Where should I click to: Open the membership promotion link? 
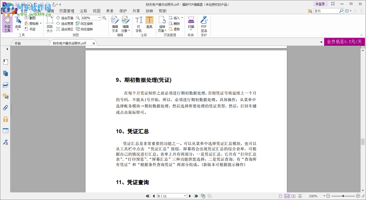[345, 41]
